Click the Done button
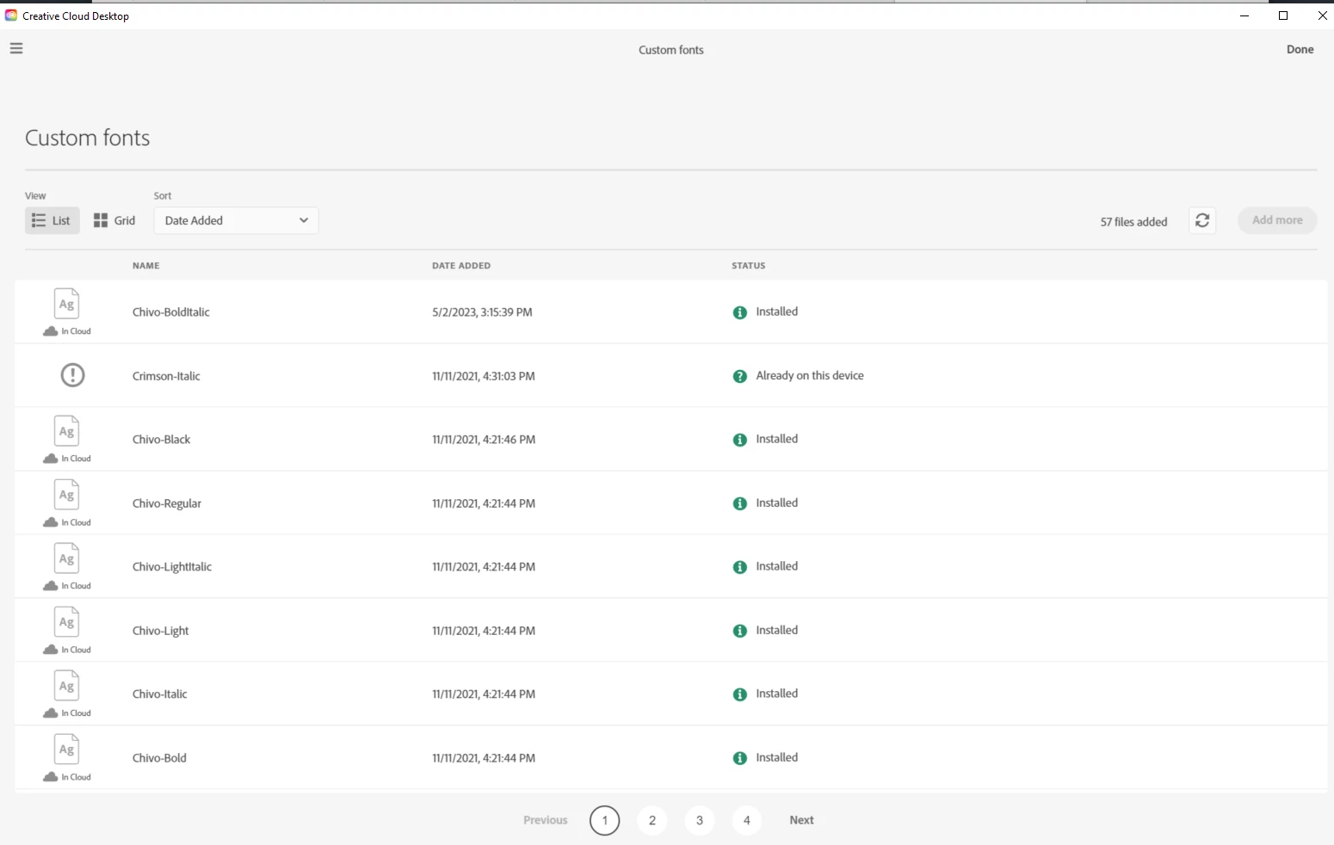The height and width of the screenshot is (845, 1334). (x=1300, y=49)
